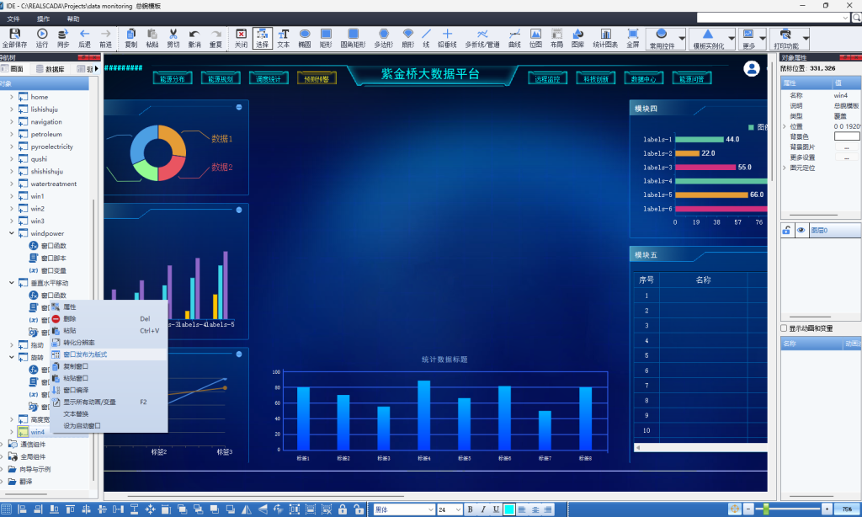Image resolution: width=862 pixels, height=517 pixels.
Task: Choose 窗口发布为板式 in the context menu
Action: click(85, 354)
